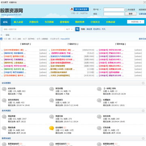This screenshot has height=146, width=146.
Task: Collapse the 论坛管理区 section
Action: point(143,83)
